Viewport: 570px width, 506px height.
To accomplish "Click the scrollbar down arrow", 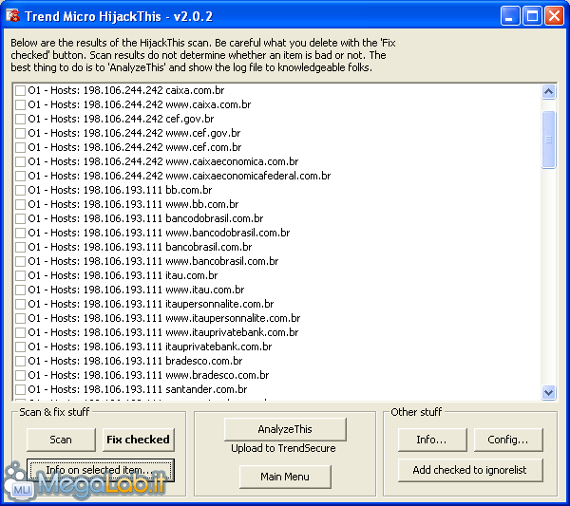I will pyautogui.click(x=548, y=393).
